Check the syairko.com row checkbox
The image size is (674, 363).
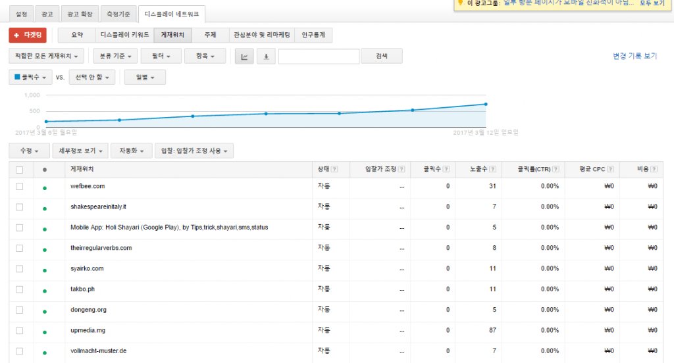[19, 269]
